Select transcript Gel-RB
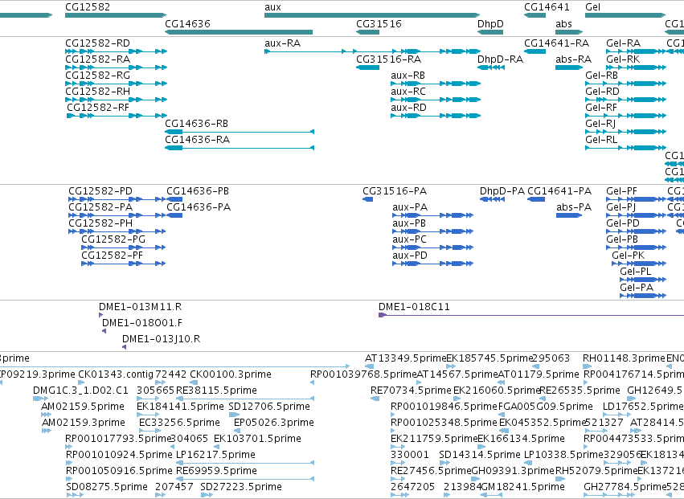 click(601, 76)
